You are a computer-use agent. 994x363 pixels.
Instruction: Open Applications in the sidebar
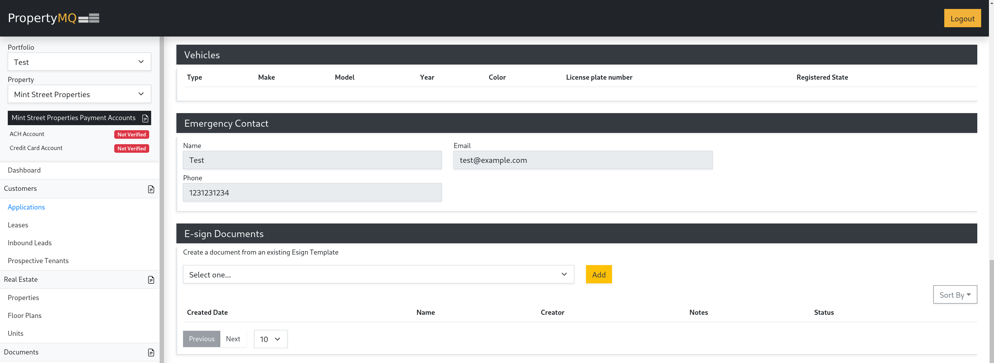(26, 207)
